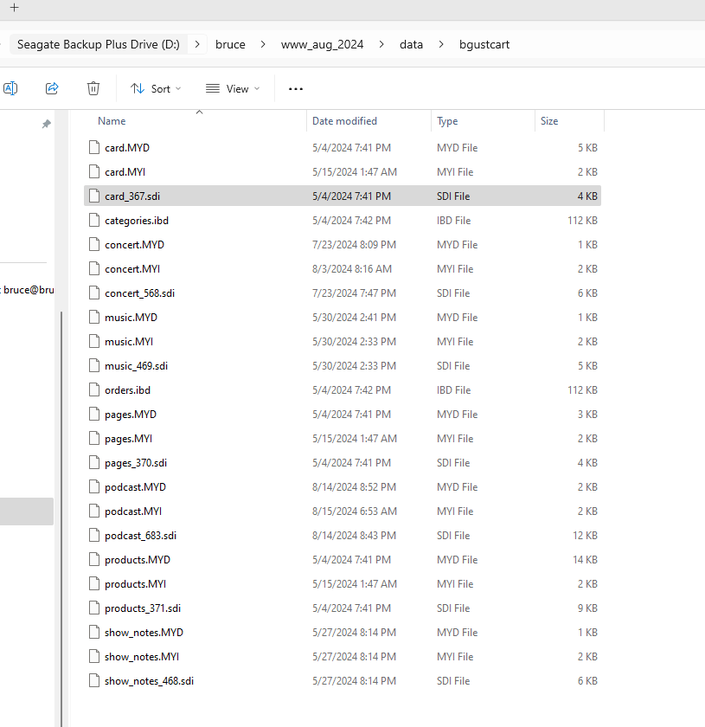This screenshot has width=705, height=727.
Task: Expand chevron after data breadcrumb
Action: pos(441,44)
